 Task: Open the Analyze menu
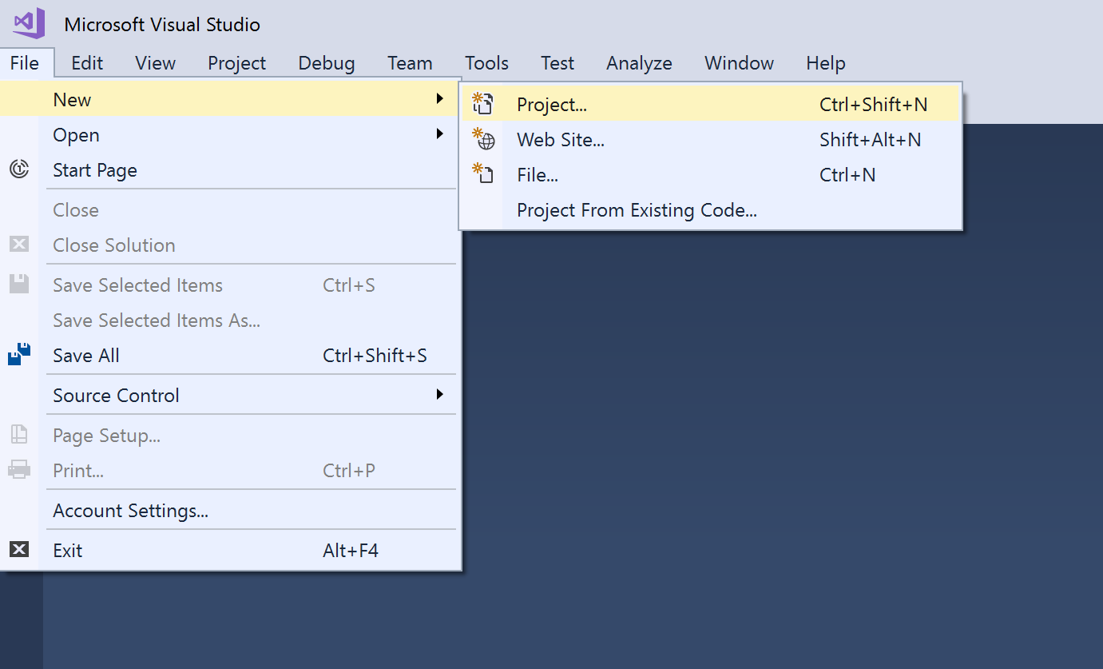[639, 63]
